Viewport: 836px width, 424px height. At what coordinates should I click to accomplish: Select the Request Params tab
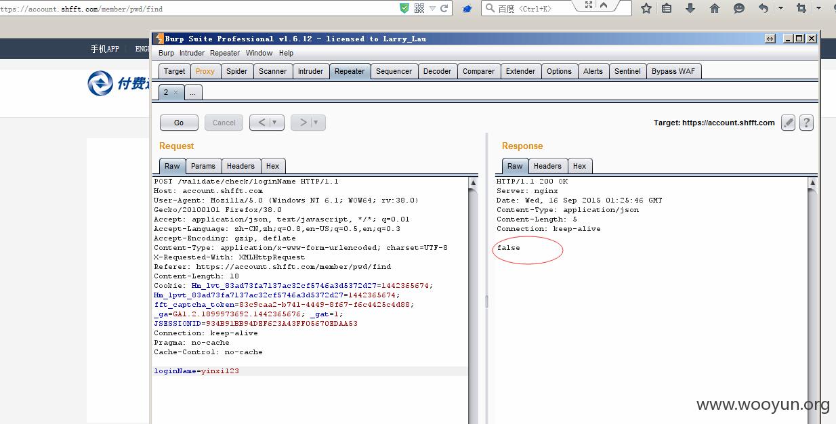203,166
